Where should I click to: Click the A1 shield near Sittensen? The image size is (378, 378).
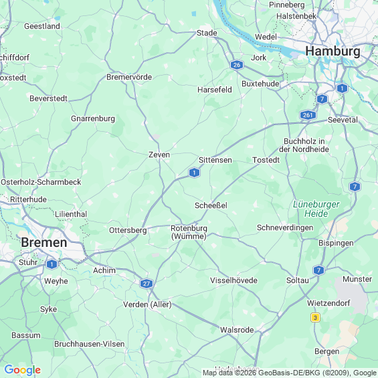click(x=194, y=173)
